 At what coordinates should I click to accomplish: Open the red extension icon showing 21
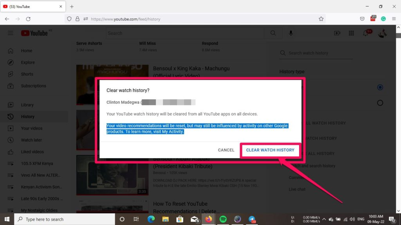[x=373, y=18]
